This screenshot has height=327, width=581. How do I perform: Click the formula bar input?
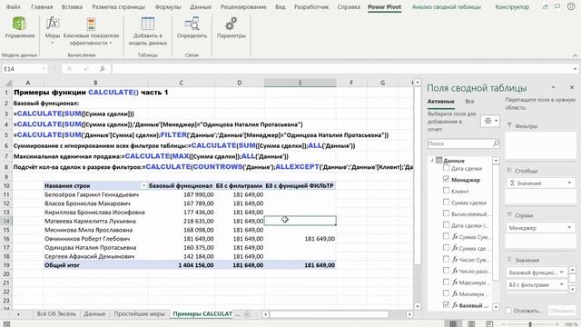[341, 69]
